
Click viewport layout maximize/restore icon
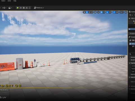[x=126, y=12]
